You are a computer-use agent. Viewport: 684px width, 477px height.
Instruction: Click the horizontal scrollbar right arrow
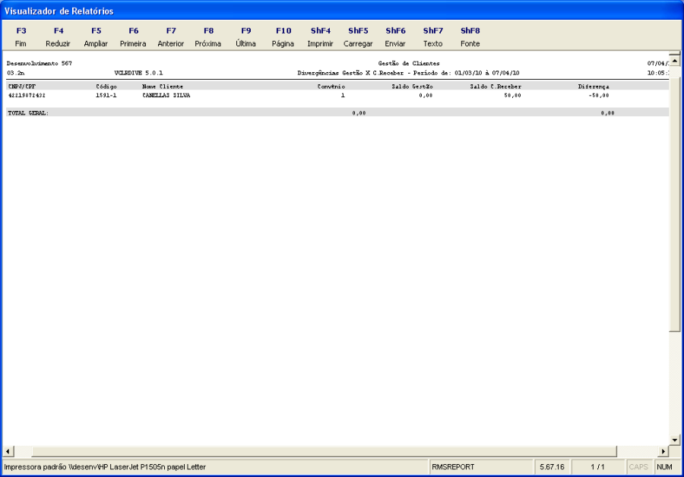click(x=663, y=451)
